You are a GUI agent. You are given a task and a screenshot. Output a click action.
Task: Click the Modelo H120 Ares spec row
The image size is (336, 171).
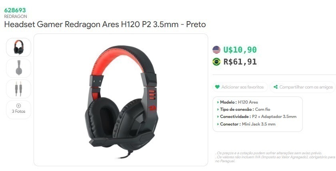[237, 102]
